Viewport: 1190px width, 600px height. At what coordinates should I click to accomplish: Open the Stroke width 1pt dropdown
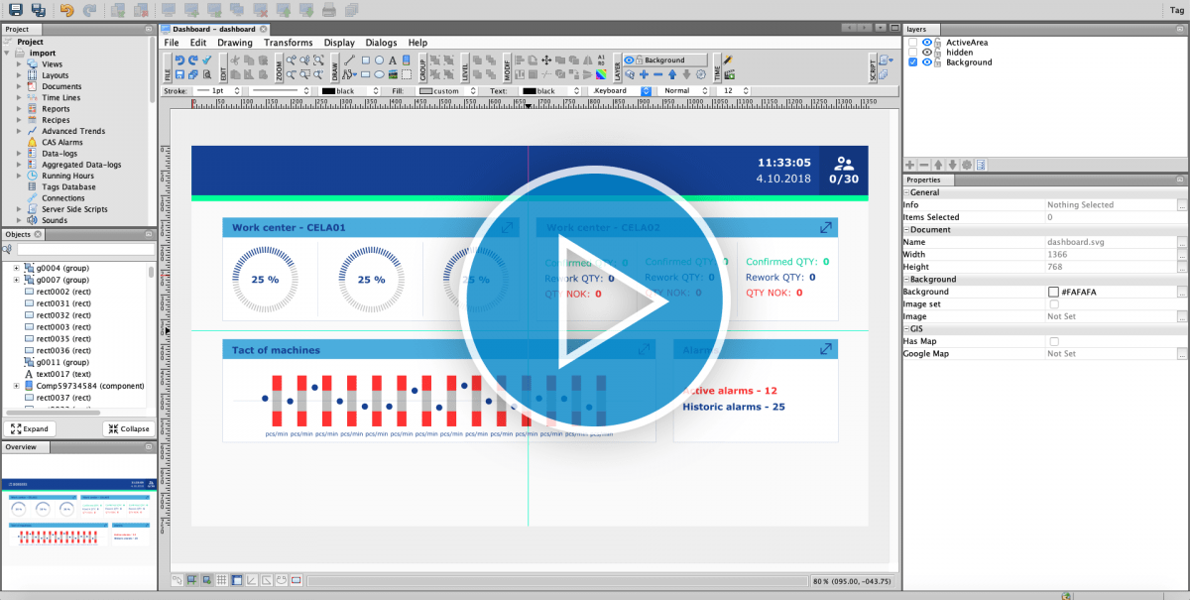[x=217, y=91]
